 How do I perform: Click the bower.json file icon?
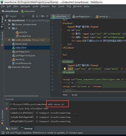13,44
